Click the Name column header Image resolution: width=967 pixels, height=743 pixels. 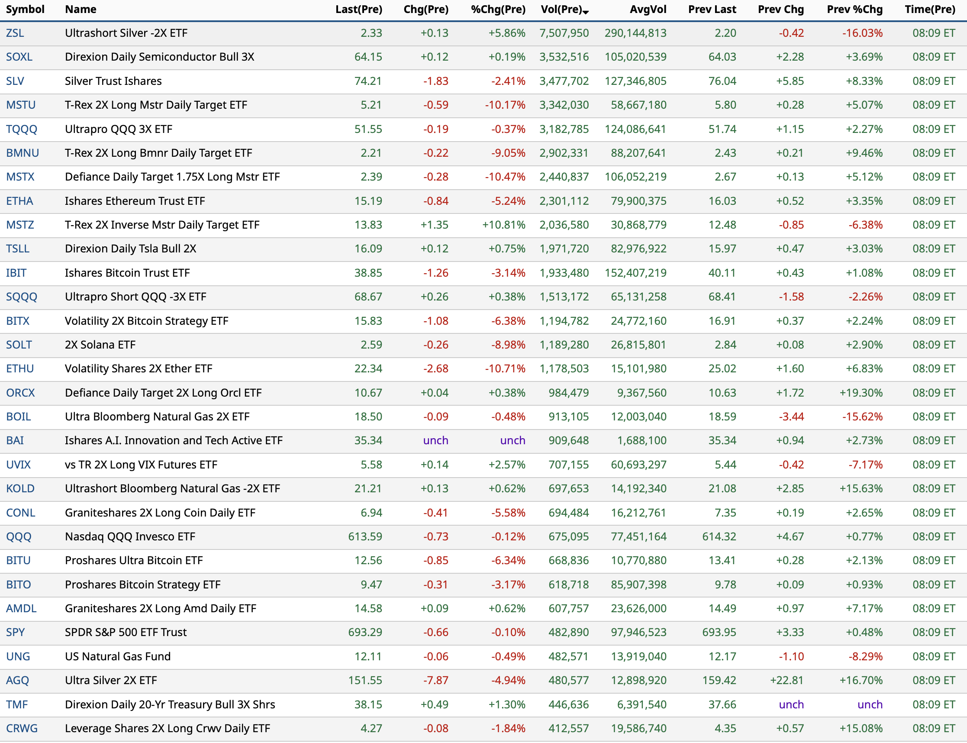pos(81,9)
